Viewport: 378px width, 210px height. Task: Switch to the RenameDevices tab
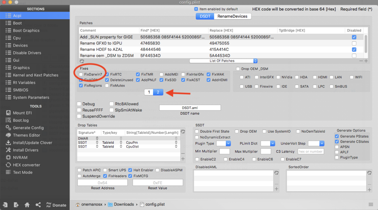(232, 16)
